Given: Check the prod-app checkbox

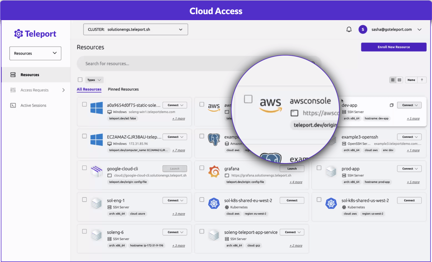Looking at the screenshot, I should (319, 168).
